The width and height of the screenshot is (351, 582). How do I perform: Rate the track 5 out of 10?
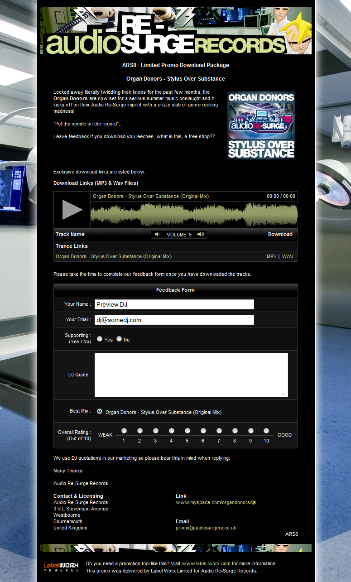point(187,431)
